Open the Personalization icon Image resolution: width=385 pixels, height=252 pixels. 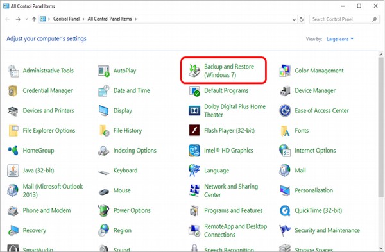click(285, 190)
